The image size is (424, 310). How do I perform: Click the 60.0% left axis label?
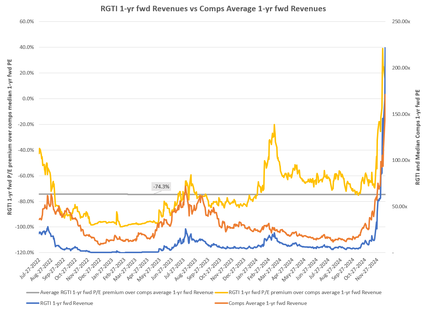point(27,21)
